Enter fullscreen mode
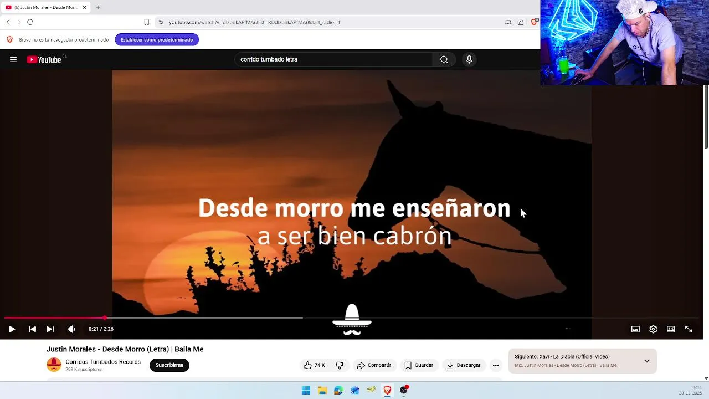 click(689, 329)
